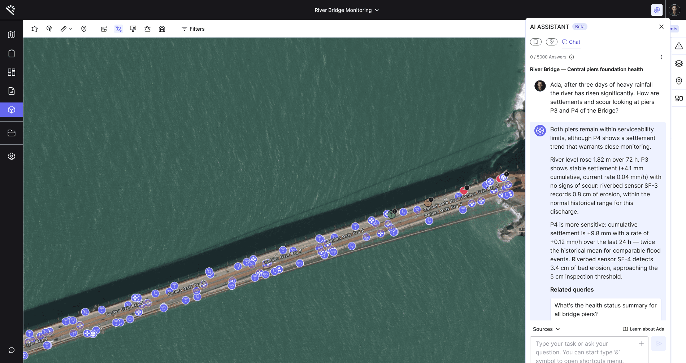The image size is (686, 363).
Task: Activate the click-select pointer tool
Action: [49, 29]
